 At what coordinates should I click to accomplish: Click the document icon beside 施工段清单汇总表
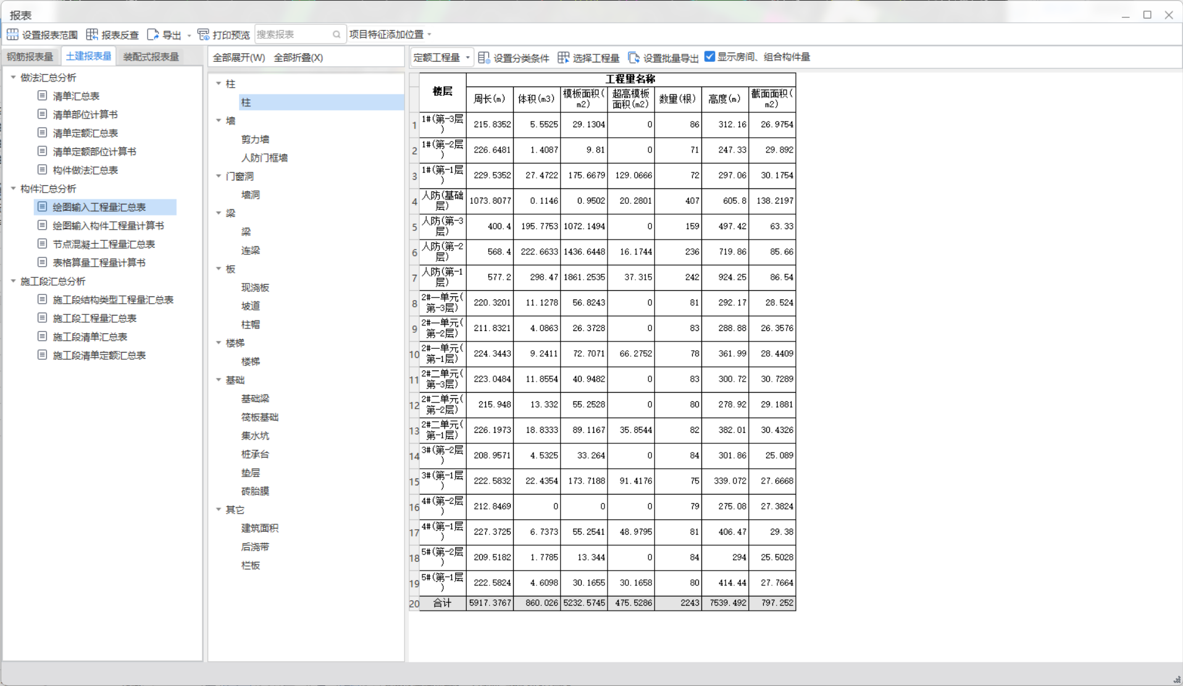point(42,337)
